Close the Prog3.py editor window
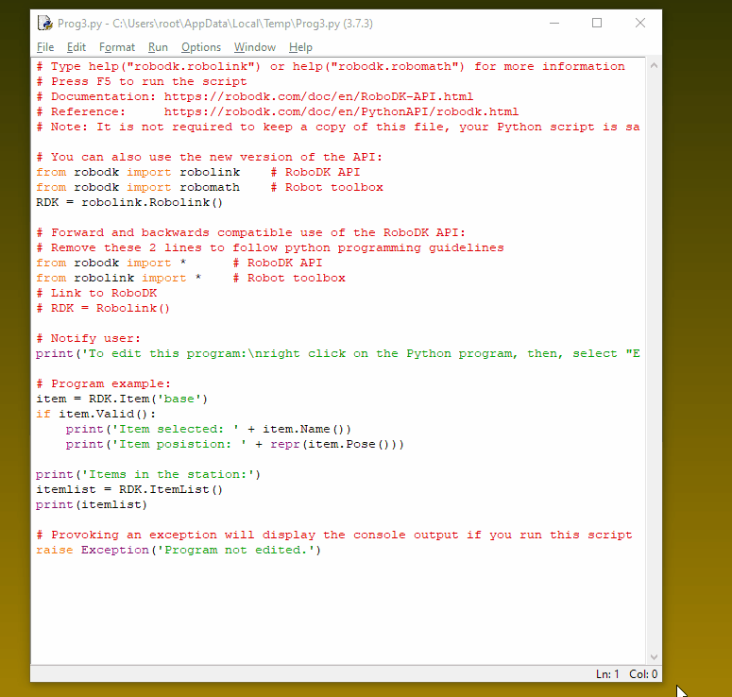The height and width of the screenshot is (697, 732). 640,23
